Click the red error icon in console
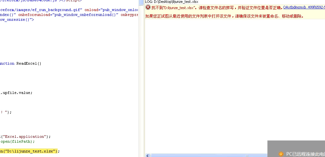Viewport: 325px width, 157px height. (148, 8)
